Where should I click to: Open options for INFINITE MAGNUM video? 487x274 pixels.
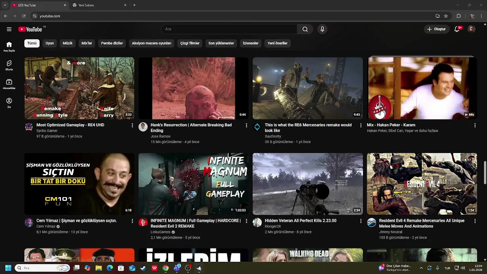tap(247, 221)
